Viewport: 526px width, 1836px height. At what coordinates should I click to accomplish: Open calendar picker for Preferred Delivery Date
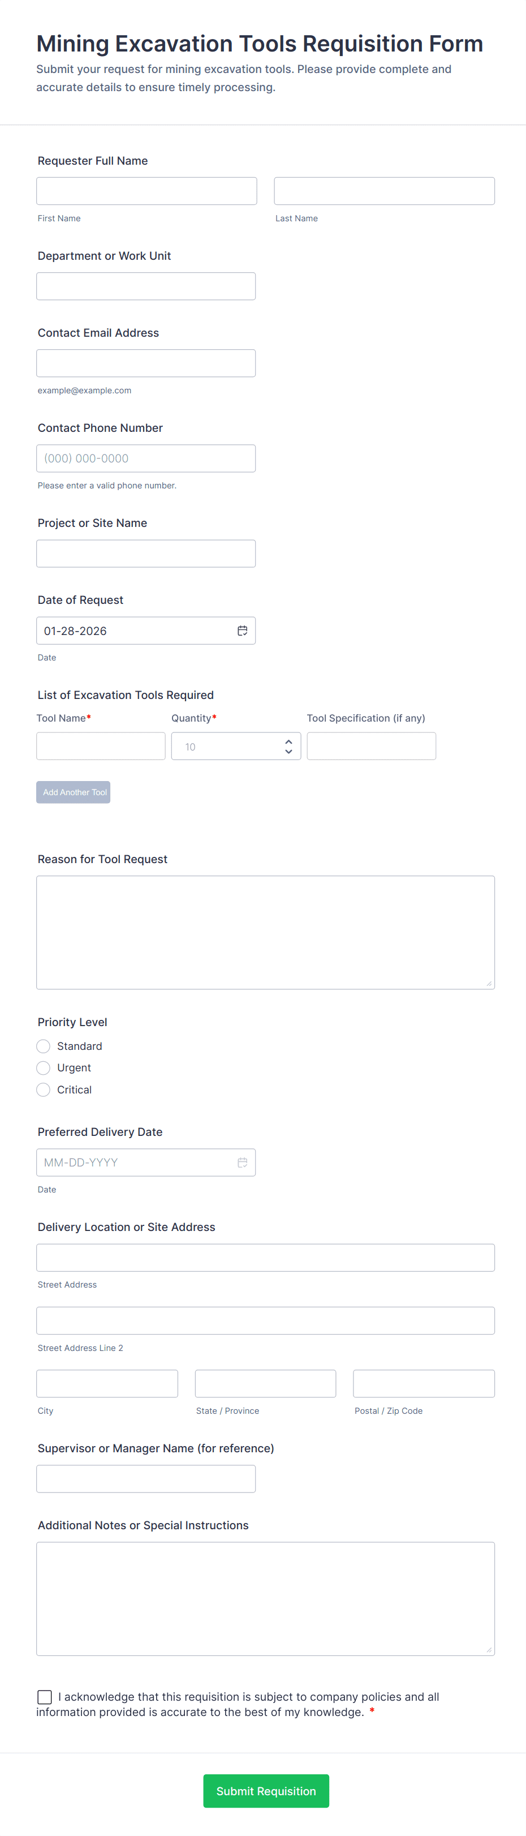tap(242, 1162)
